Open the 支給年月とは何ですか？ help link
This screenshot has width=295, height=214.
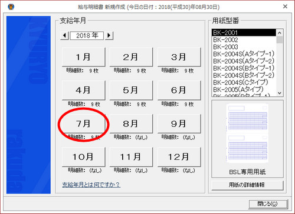(x=91, y=185)
